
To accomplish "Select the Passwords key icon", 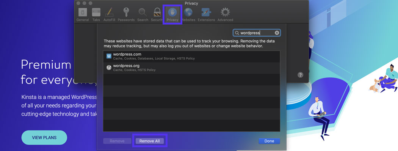I will click(126, 14).
